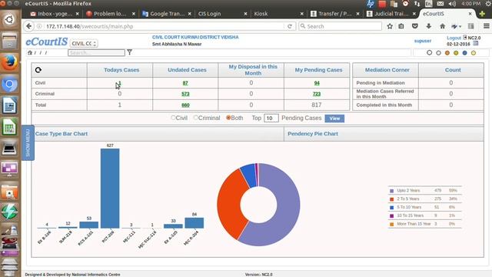
Task: Select the pale yellow theme circle at the end
Action: click(474, 53)
